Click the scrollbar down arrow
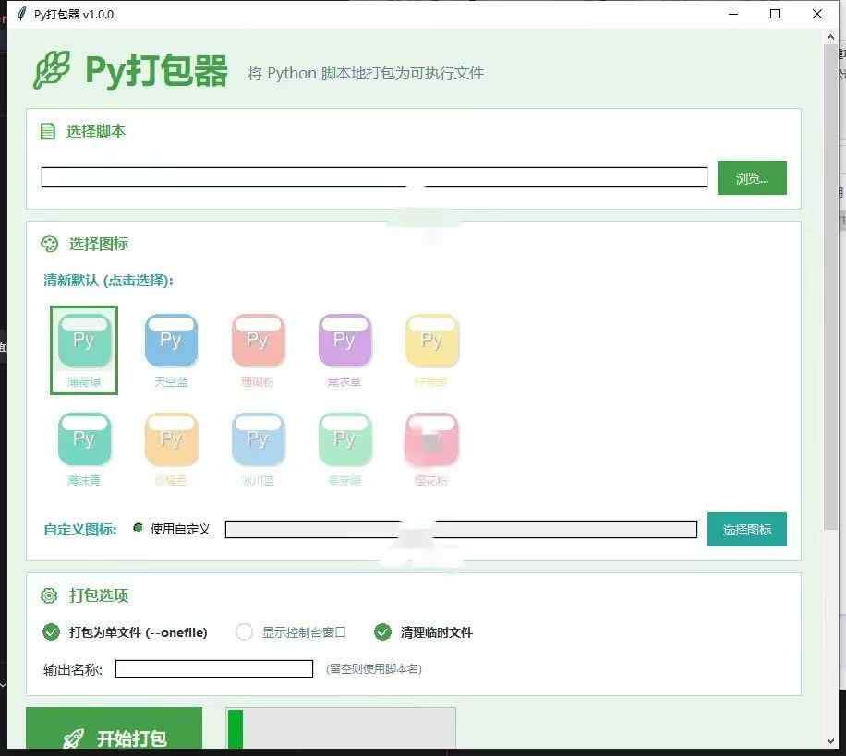 (830, 741)
